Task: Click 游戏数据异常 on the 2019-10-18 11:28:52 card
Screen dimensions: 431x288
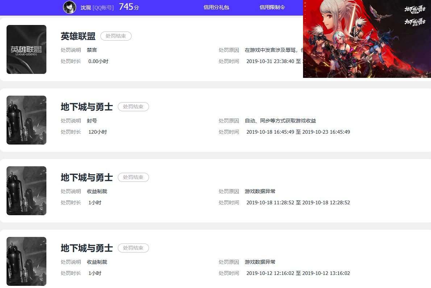Action: (x=260, y=191)
